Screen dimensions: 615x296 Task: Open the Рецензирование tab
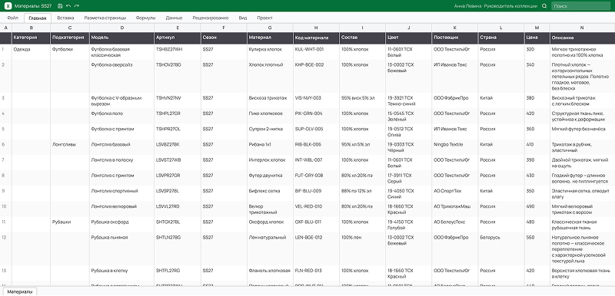[210, 18]
